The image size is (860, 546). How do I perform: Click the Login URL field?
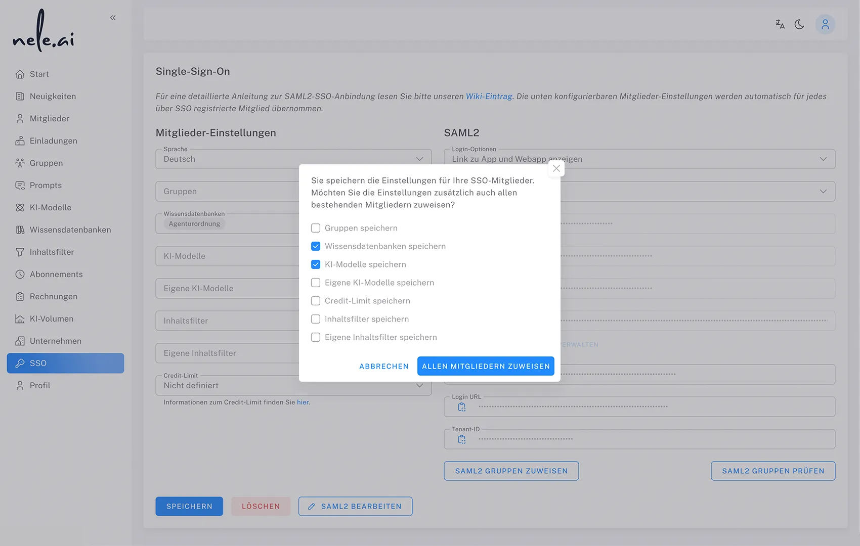[x=639, y=407]
